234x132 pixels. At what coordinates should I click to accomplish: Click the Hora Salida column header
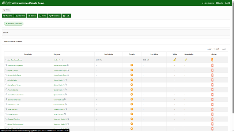[154, 54]
